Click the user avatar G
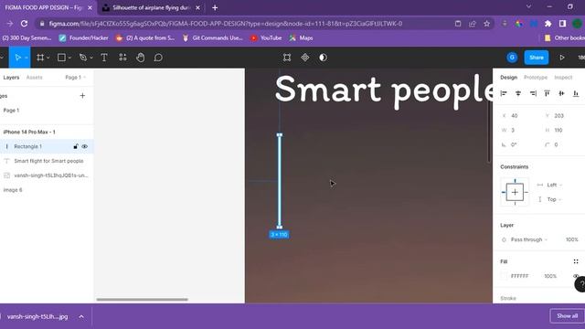The height and width of the screenshot is (329, 585). [x=512, y=57]
